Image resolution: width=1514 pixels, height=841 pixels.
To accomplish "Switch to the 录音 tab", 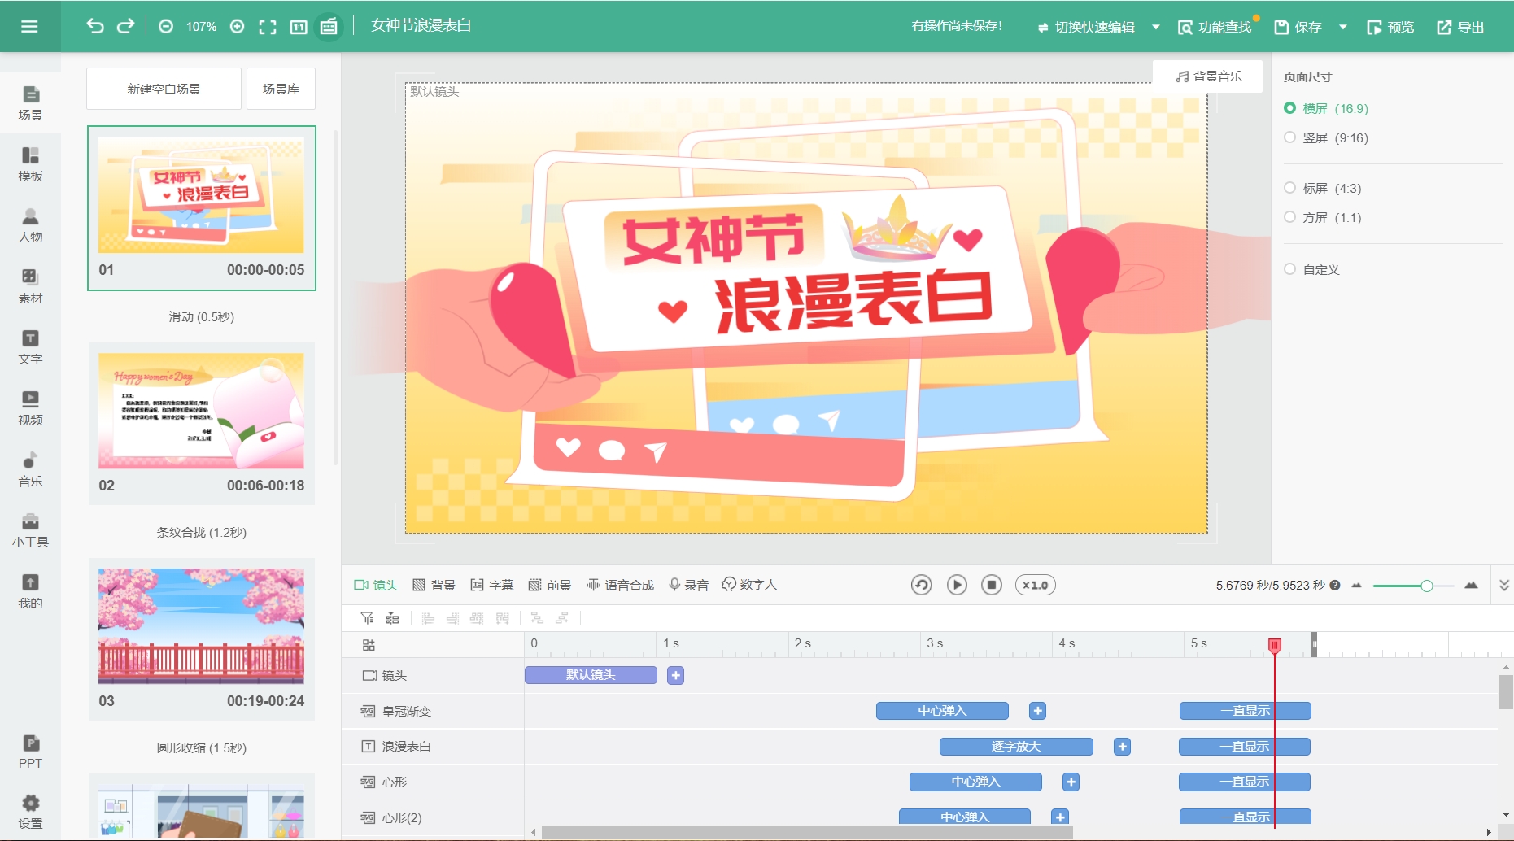I will click(x=688, y=585).
